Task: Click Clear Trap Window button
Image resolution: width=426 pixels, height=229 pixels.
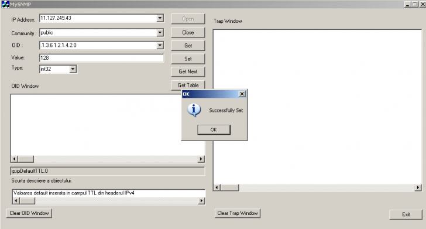Action: (238, 213)
